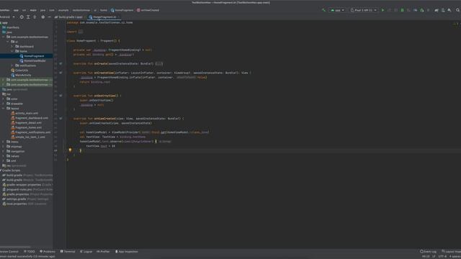Expand the navigation folder in tree
The width and height of the screenshot is (461, 259).
(4, 151)
